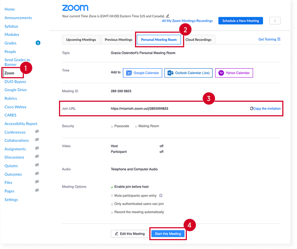Open the CARES link
Viewport: 297px width, 249px height.
pyautogui.click(x=11, y=115)
